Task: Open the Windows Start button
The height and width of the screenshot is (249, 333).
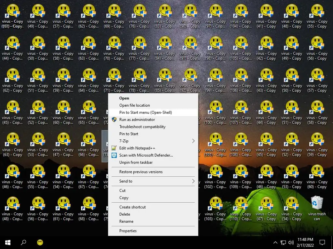Action: tap(8, 243)
